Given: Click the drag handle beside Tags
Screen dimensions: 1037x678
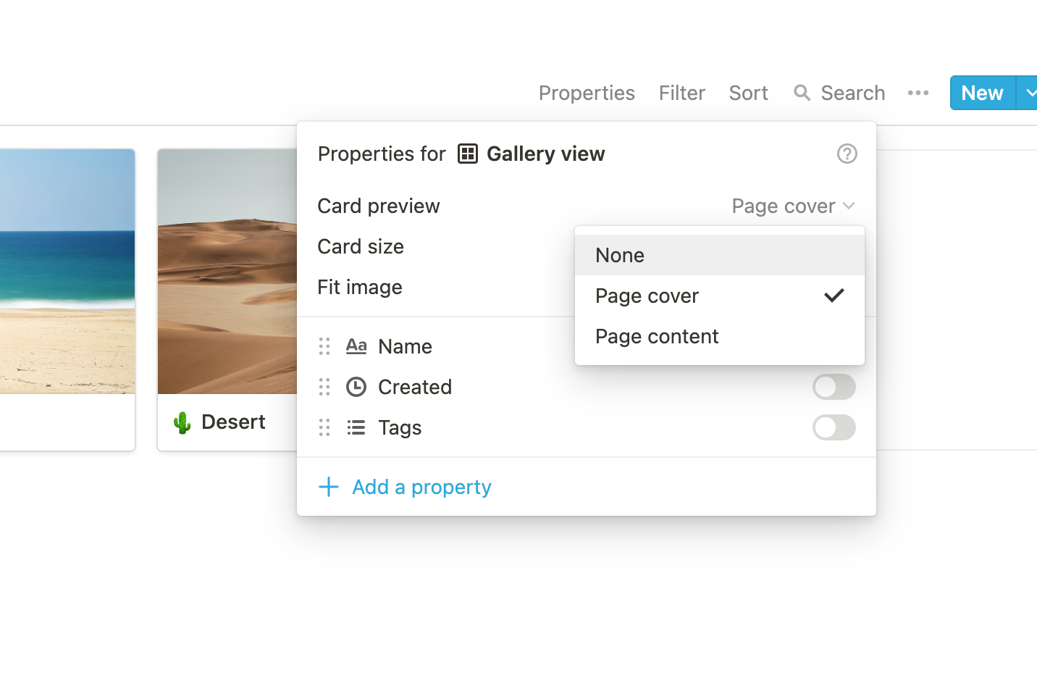Looking at the screenshot, I should (x=324, y=427).
